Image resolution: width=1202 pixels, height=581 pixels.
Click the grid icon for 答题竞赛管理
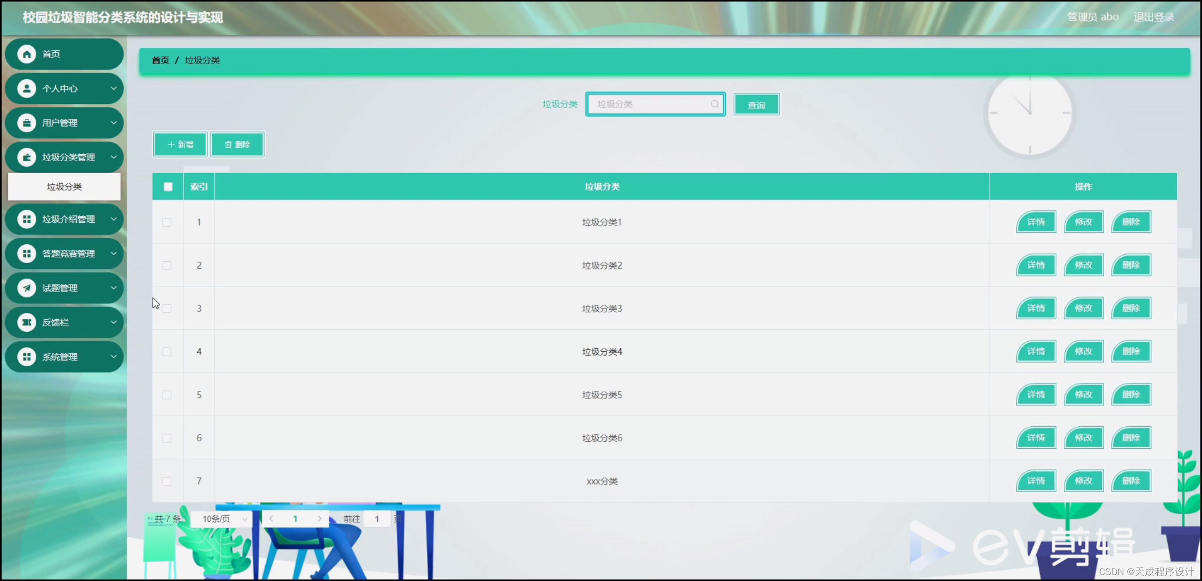(x=27, y=254)
